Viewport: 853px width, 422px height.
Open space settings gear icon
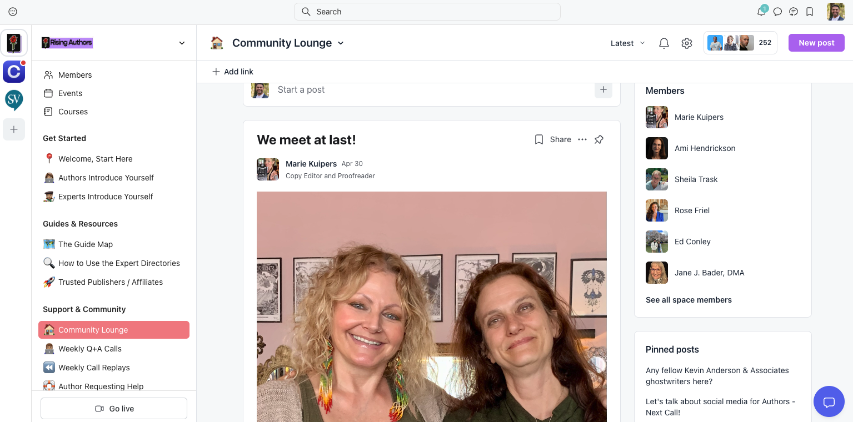(687, 43)
